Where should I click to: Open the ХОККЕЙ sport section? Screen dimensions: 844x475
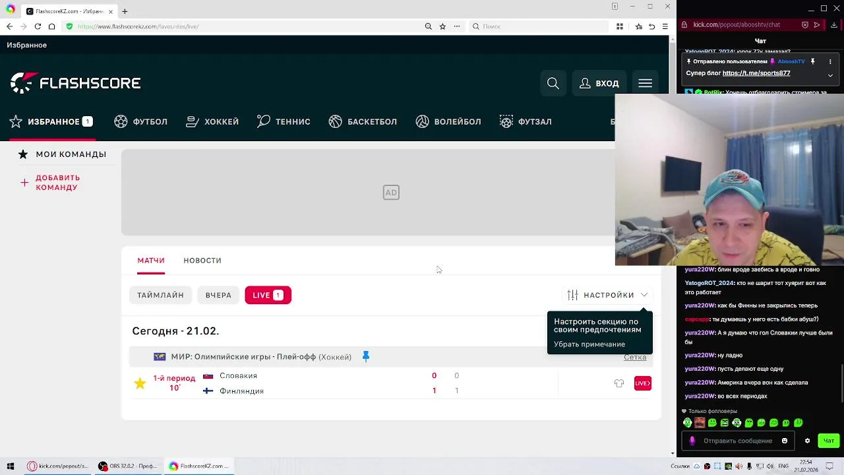212,121
